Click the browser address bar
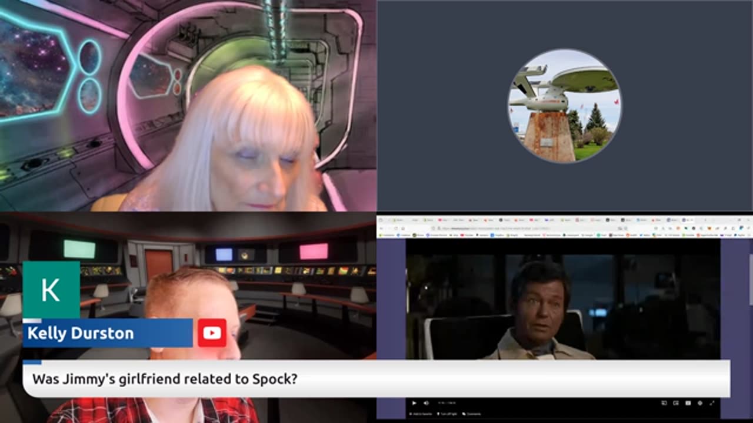 tap(529, 228)
